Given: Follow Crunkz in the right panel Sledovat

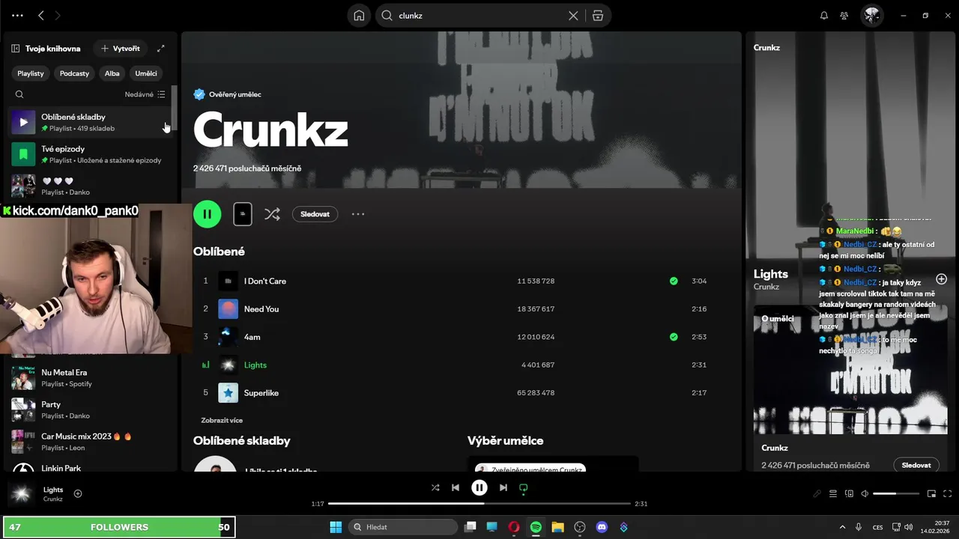Looking at the screenshot, I should [x=916, y=465].
